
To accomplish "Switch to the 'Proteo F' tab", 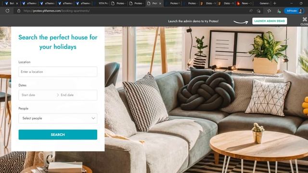I will pos(173,3).
